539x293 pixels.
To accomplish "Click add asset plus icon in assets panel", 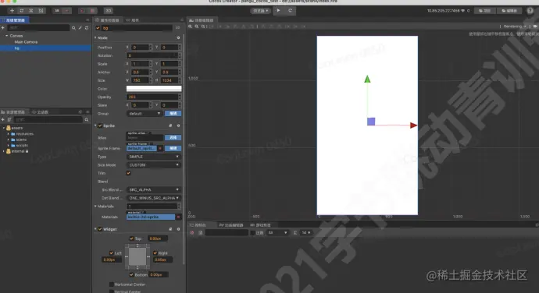I will click(3, 119).
